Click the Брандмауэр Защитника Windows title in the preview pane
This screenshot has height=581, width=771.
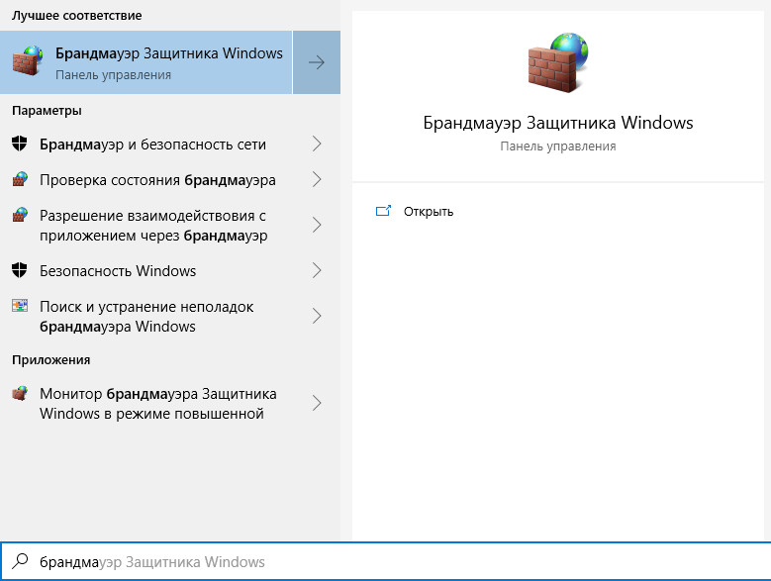click(x=558, y=123)
